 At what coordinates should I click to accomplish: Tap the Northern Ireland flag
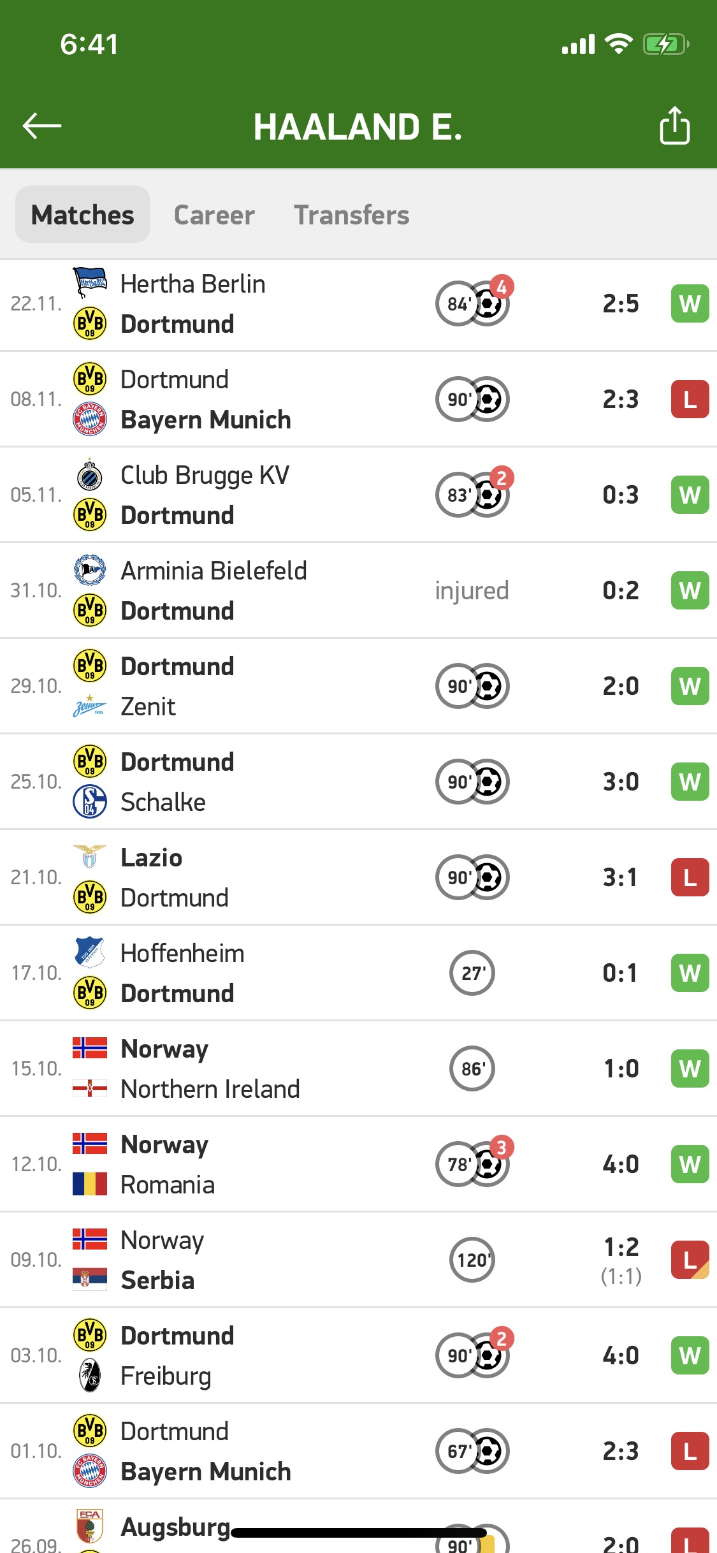coord(90,1089)
